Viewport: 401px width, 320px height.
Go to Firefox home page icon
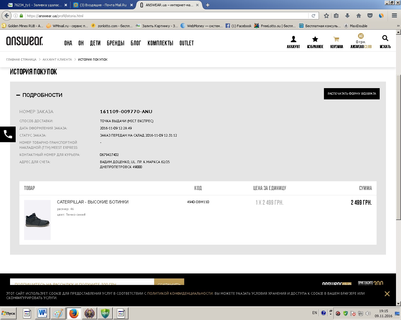point(359,16)
